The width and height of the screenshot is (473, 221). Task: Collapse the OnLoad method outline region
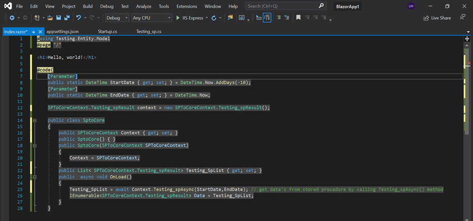[x=34, y=177]
